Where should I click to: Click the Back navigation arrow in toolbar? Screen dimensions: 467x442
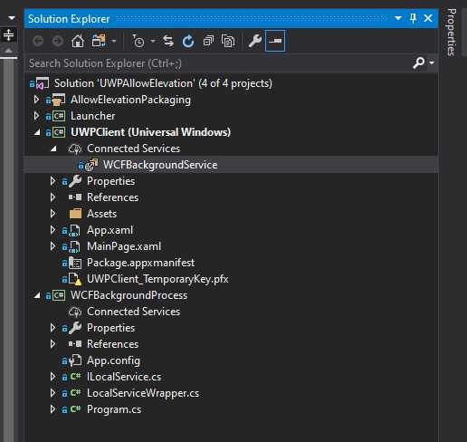click(x=38, y=41)
